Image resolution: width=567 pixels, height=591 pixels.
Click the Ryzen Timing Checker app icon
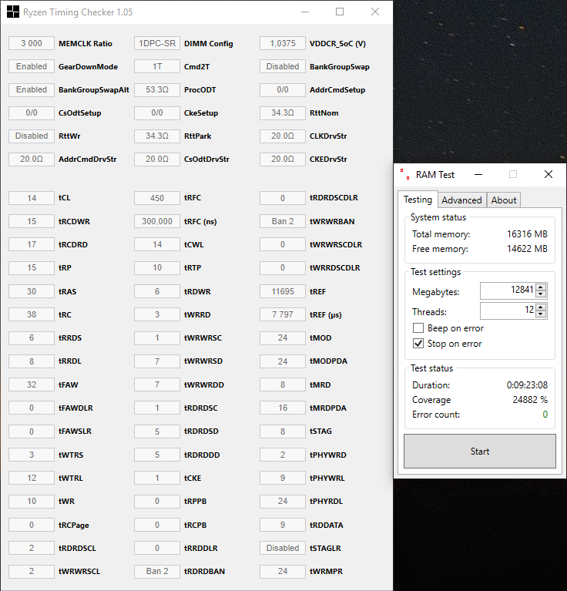tap(13, 12)
